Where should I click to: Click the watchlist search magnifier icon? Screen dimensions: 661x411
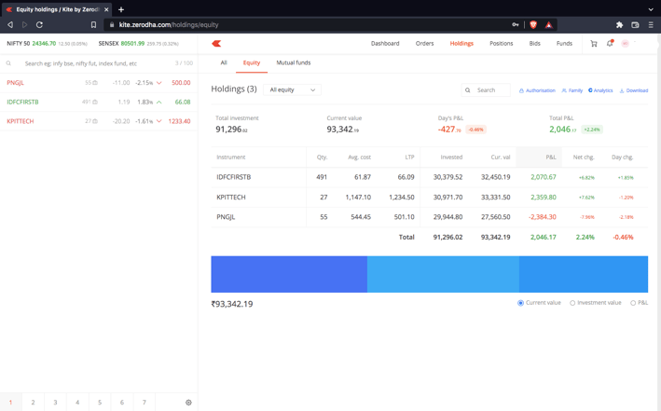(8, 63)
